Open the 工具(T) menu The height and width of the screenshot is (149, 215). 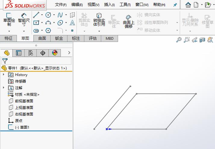click(x=125, y=5)
